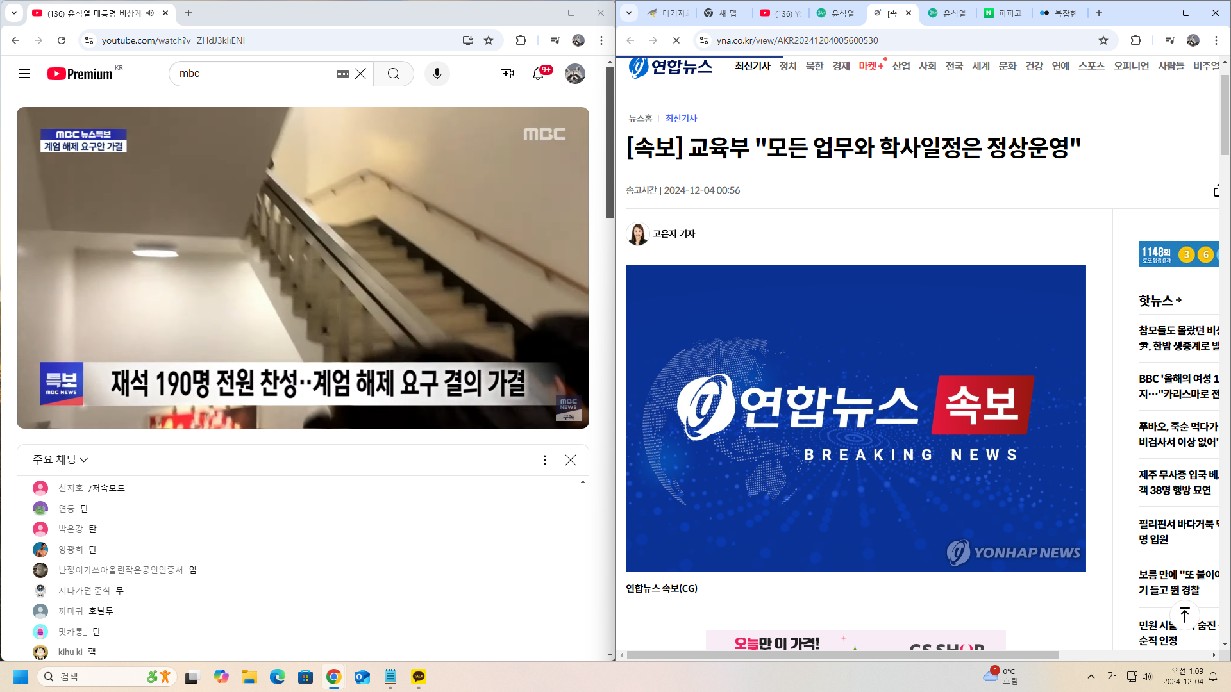Open the BBC '올해의 여성' headline
The width and height of the screenshot is (1231, 692).
tap(1178, 386)
